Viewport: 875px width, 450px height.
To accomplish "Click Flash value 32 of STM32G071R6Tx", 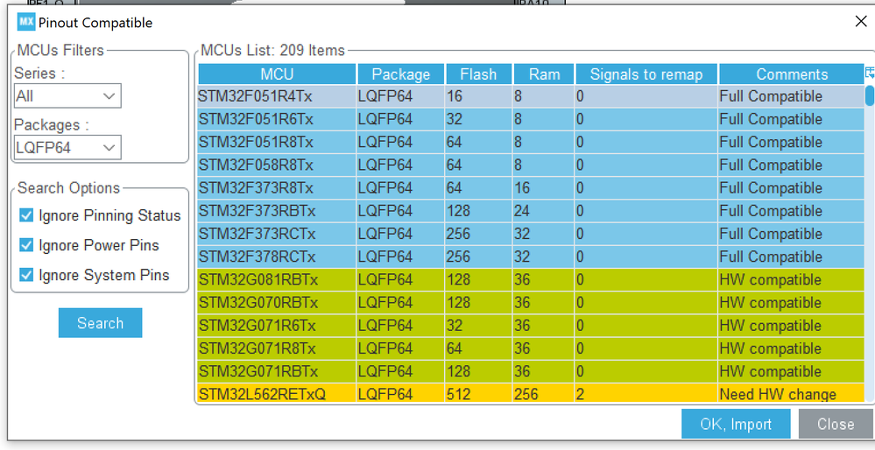I will pos(478,325).
